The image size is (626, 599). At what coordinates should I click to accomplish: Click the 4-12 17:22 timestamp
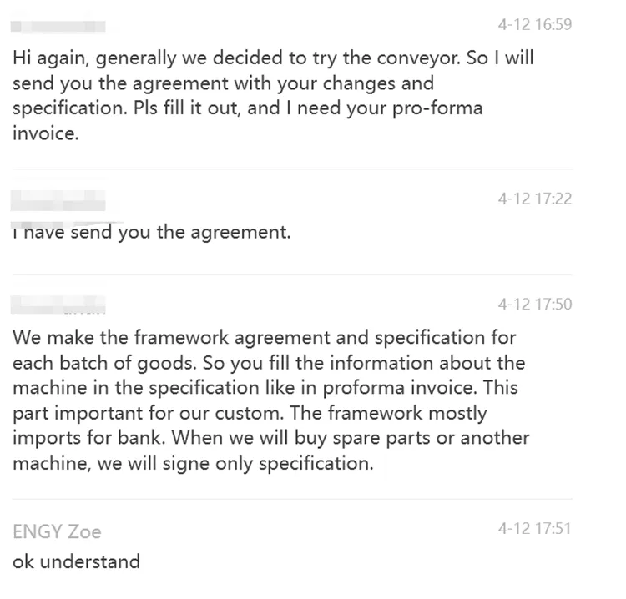click(534, 199)
